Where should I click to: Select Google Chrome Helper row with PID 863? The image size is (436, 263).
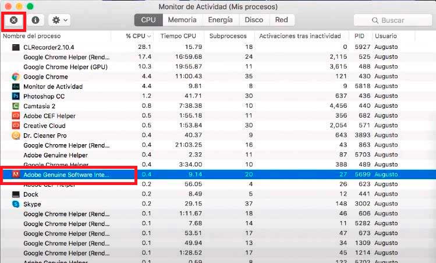pyautogui.click(x=218, y=145)
